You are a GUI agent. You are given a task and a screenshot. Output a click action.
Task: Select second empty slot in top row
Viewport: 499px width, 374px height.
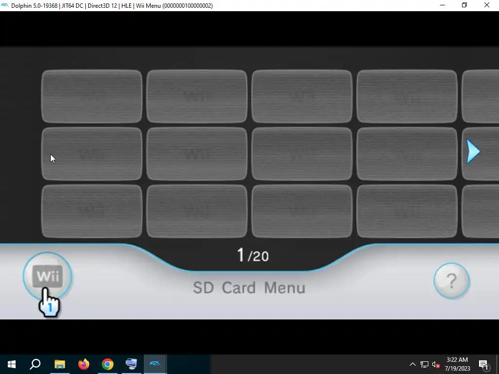pos(197,96)
